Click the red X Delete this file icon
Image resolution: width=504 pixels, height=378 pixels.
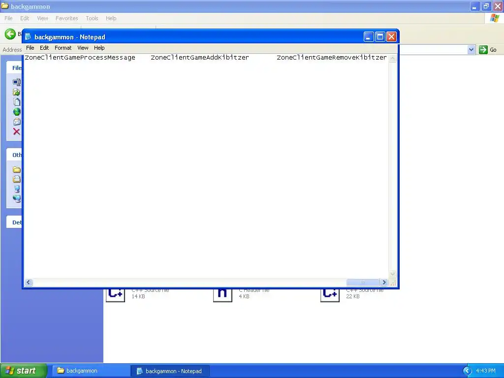pos(17,131)
